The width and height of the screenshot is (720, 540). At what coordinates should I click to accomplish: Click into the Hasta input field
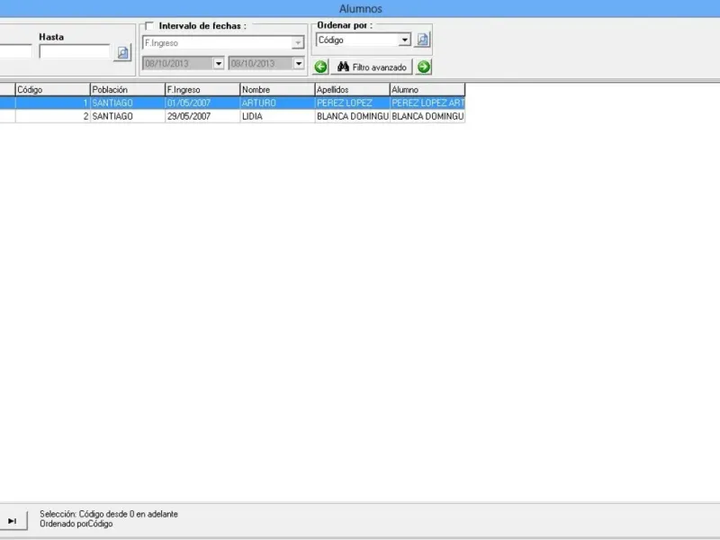(x=75, y=51)
